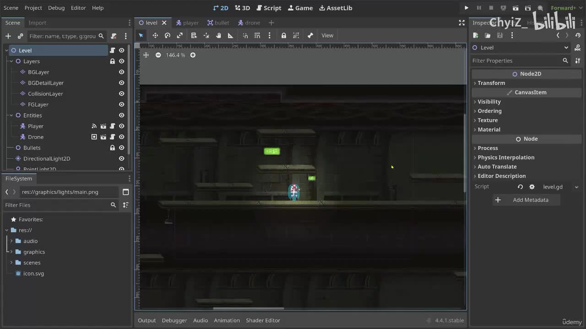The height and width of the screenshot is (329, 586).
Task: Open the FileSystem sort options icon
Action: tap(125, 205)
